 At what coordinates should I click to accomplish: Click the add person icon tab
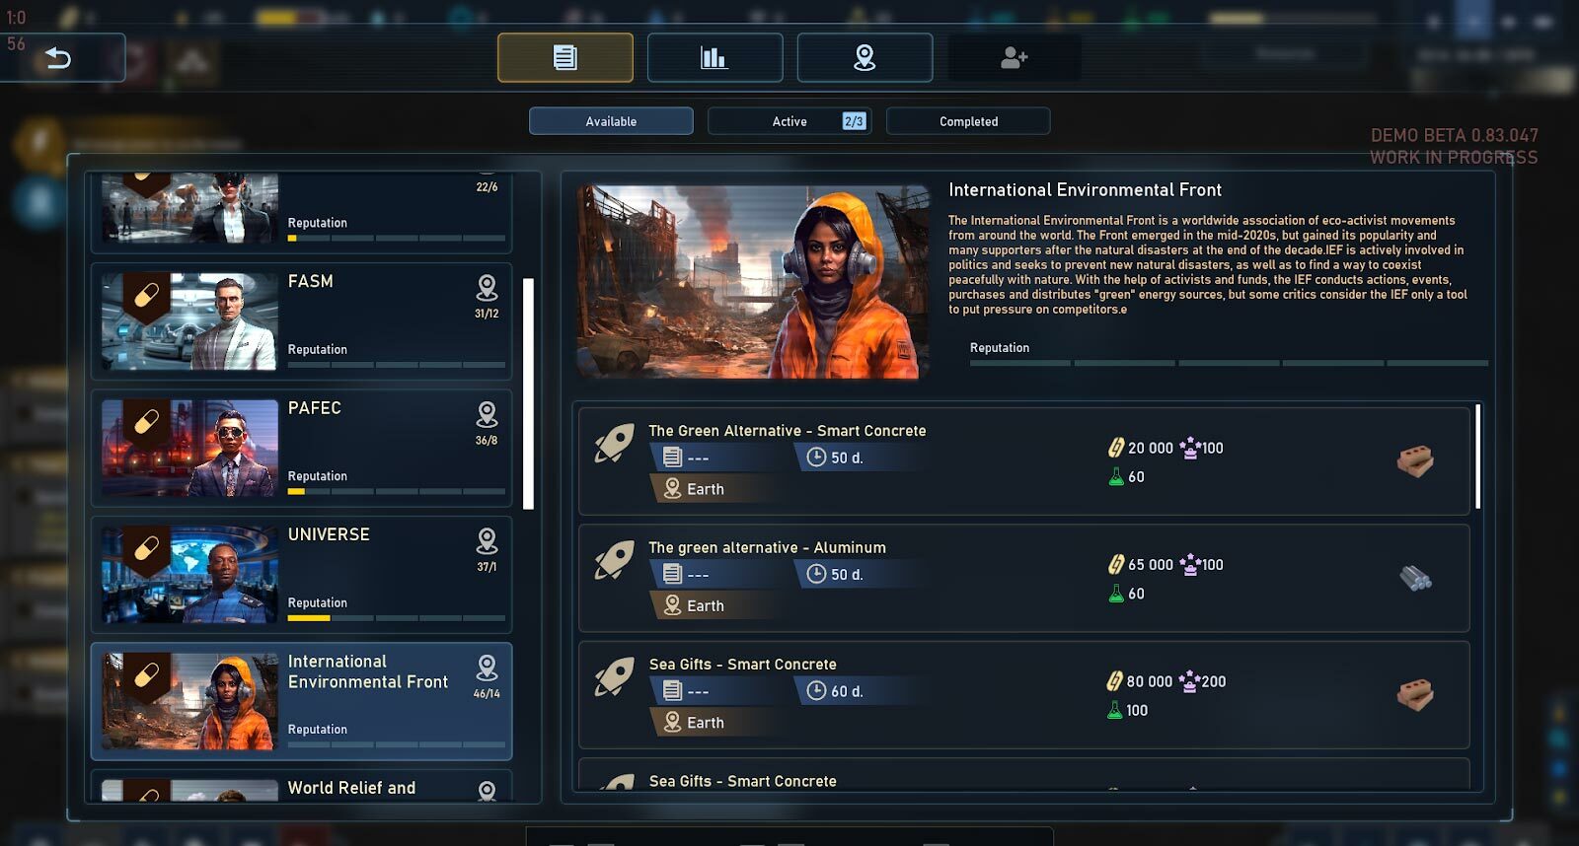pos(1014,57)
